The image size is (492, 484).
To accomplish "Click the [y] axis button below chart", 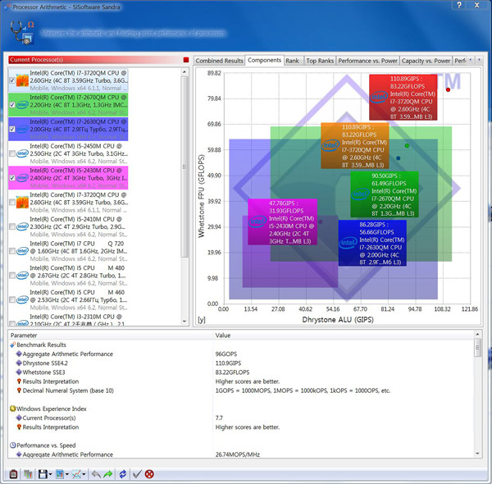I will tap(202, 320).
